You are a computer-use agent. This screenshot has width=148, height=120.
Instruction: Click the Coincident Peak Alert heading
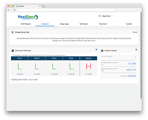coord(23,50)
